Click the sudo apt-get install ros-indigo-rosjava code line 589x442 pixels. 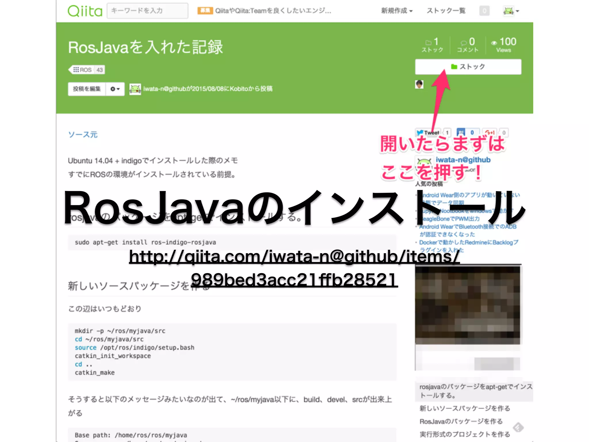coord(145,242)
